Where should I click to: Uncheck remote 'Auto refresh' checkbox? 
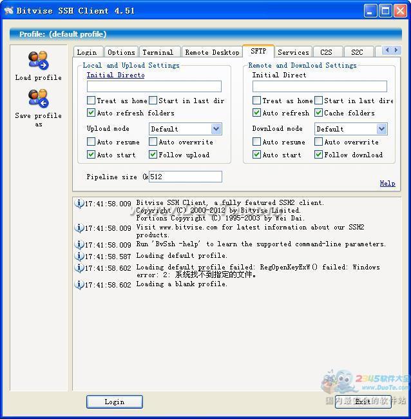tap(256, 113)
